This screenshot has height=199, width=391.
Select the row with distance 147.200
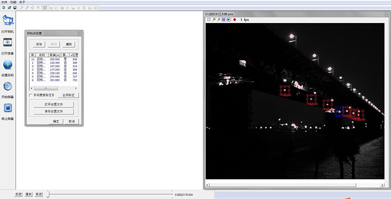pos(54,66)
